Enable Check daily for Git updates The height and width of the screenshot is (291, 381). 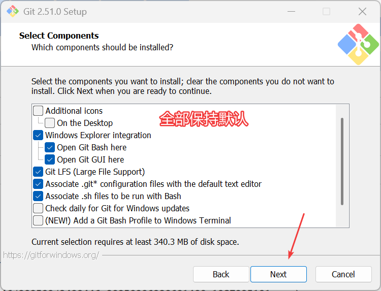click(38, 208)
